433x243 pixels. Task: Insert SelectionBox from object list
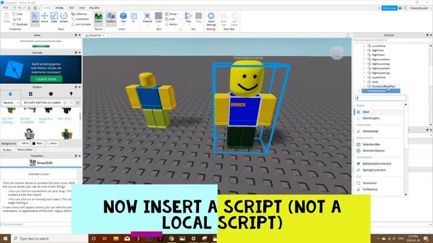379,144
